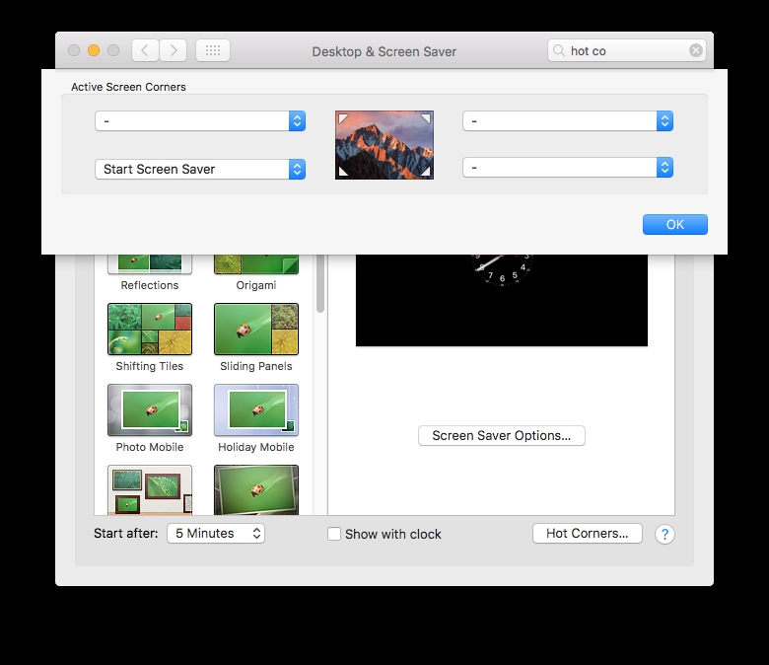Screen dimensions: 769x665
Task: Minimize the window with the yellow button
Action: (x=94, y=50)
